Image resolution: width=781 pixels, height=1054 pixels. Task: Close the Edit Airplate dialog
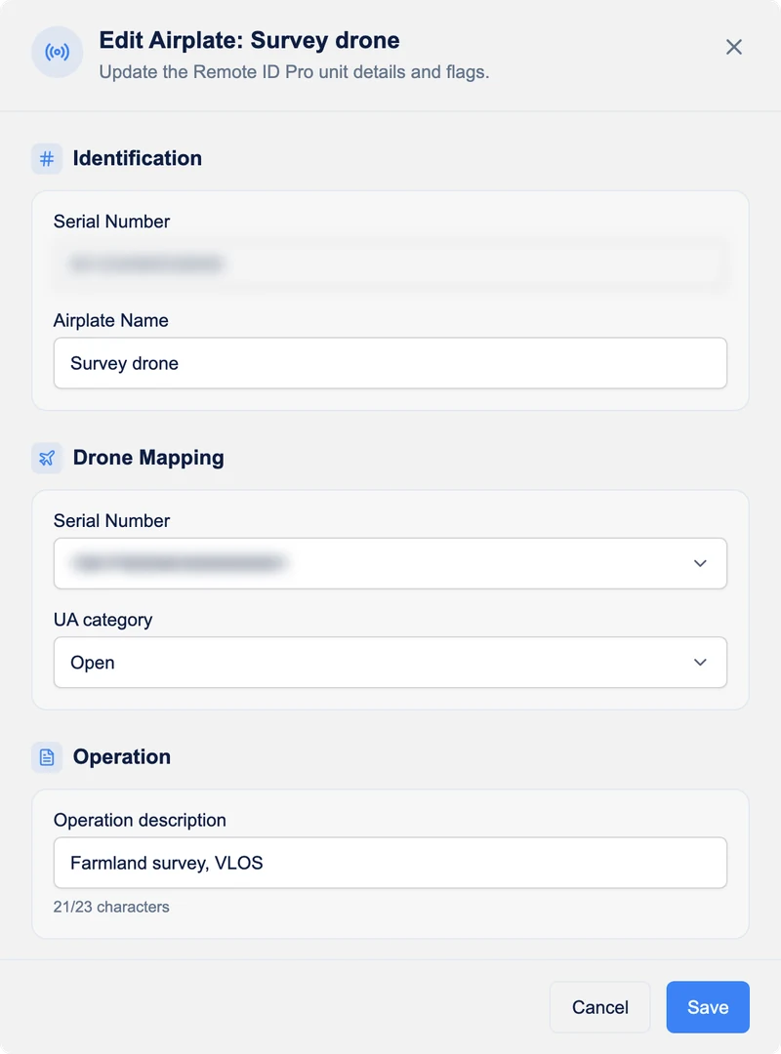click(734, 47)
